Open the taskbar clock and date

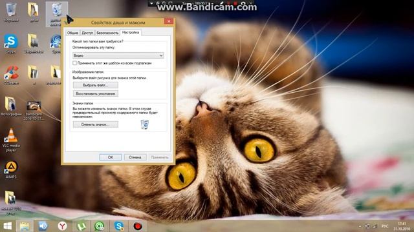pyautogui.click(x=402, y=226)
